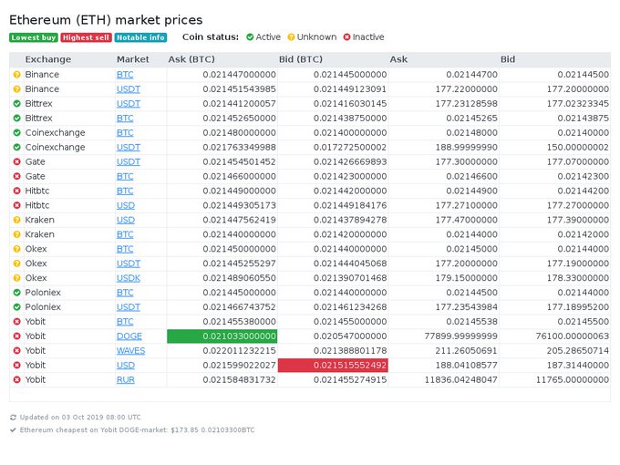620x465 pixels.
Task: Click the 77899.99999999 ask value
Action: 461,336
